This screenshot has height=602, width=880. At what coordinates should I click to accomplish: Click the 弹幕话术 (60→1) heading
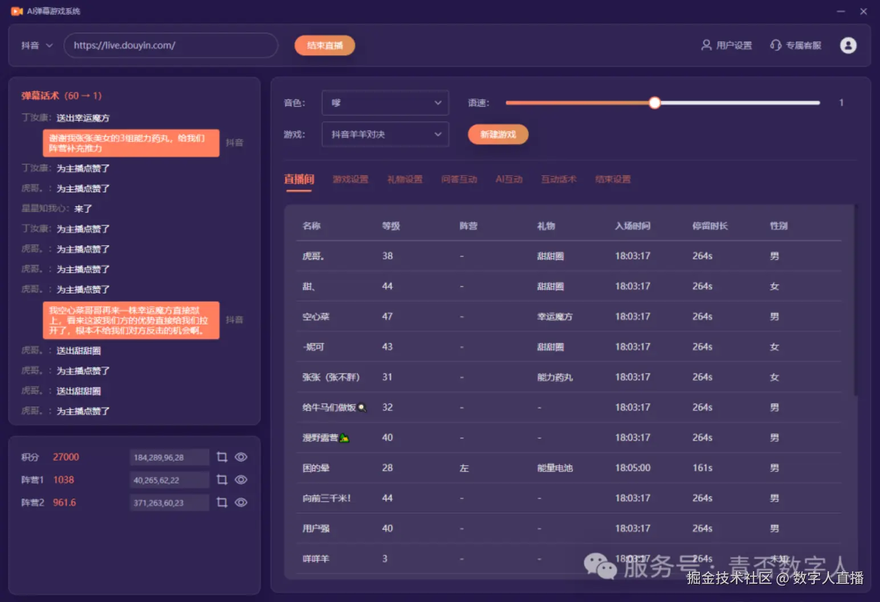tap(62, 95)
